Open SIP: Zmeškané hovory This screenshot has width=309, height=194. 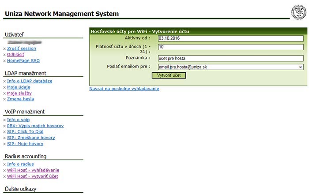[31, 138]
